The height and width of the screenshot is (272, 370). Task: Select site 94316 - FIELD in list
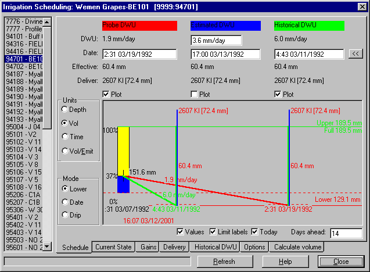[x=24, y=44]
